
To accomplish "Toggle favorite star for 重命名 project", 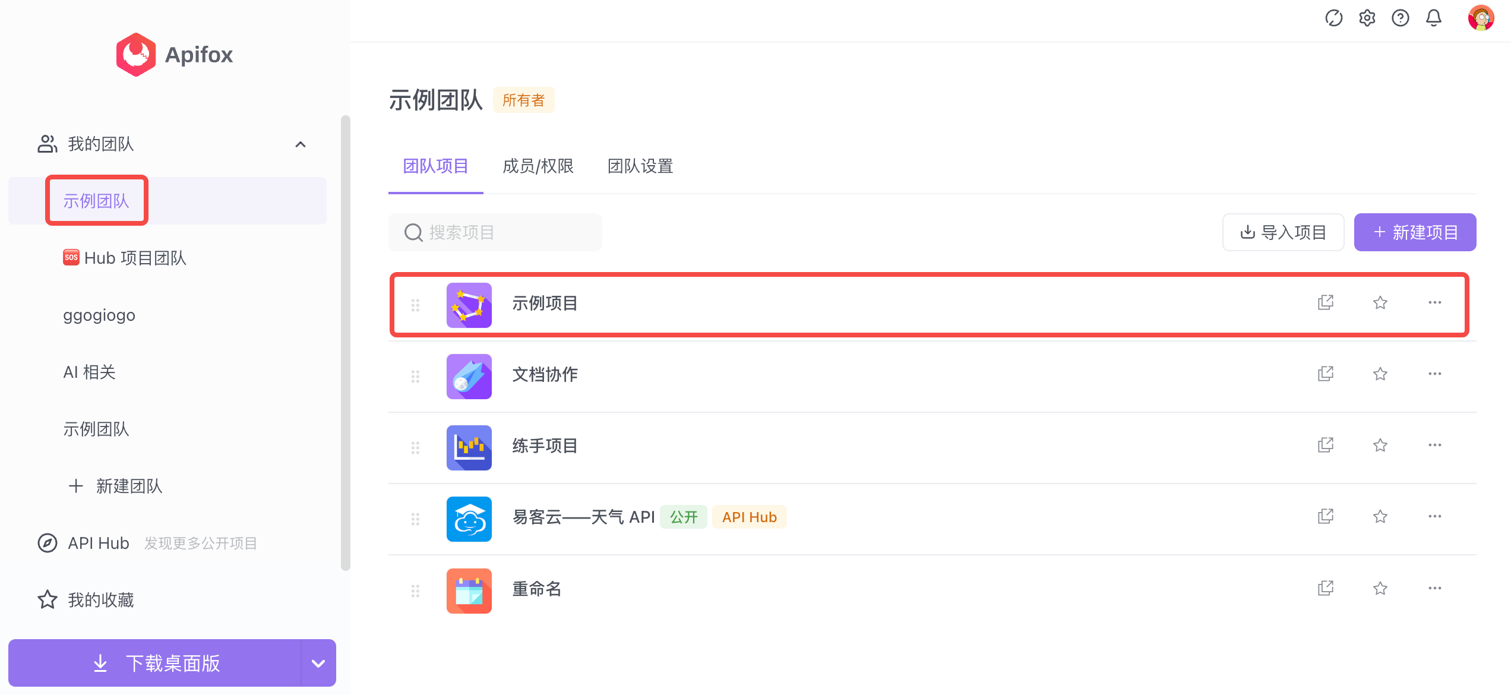I will click(x=1380, y=589).
